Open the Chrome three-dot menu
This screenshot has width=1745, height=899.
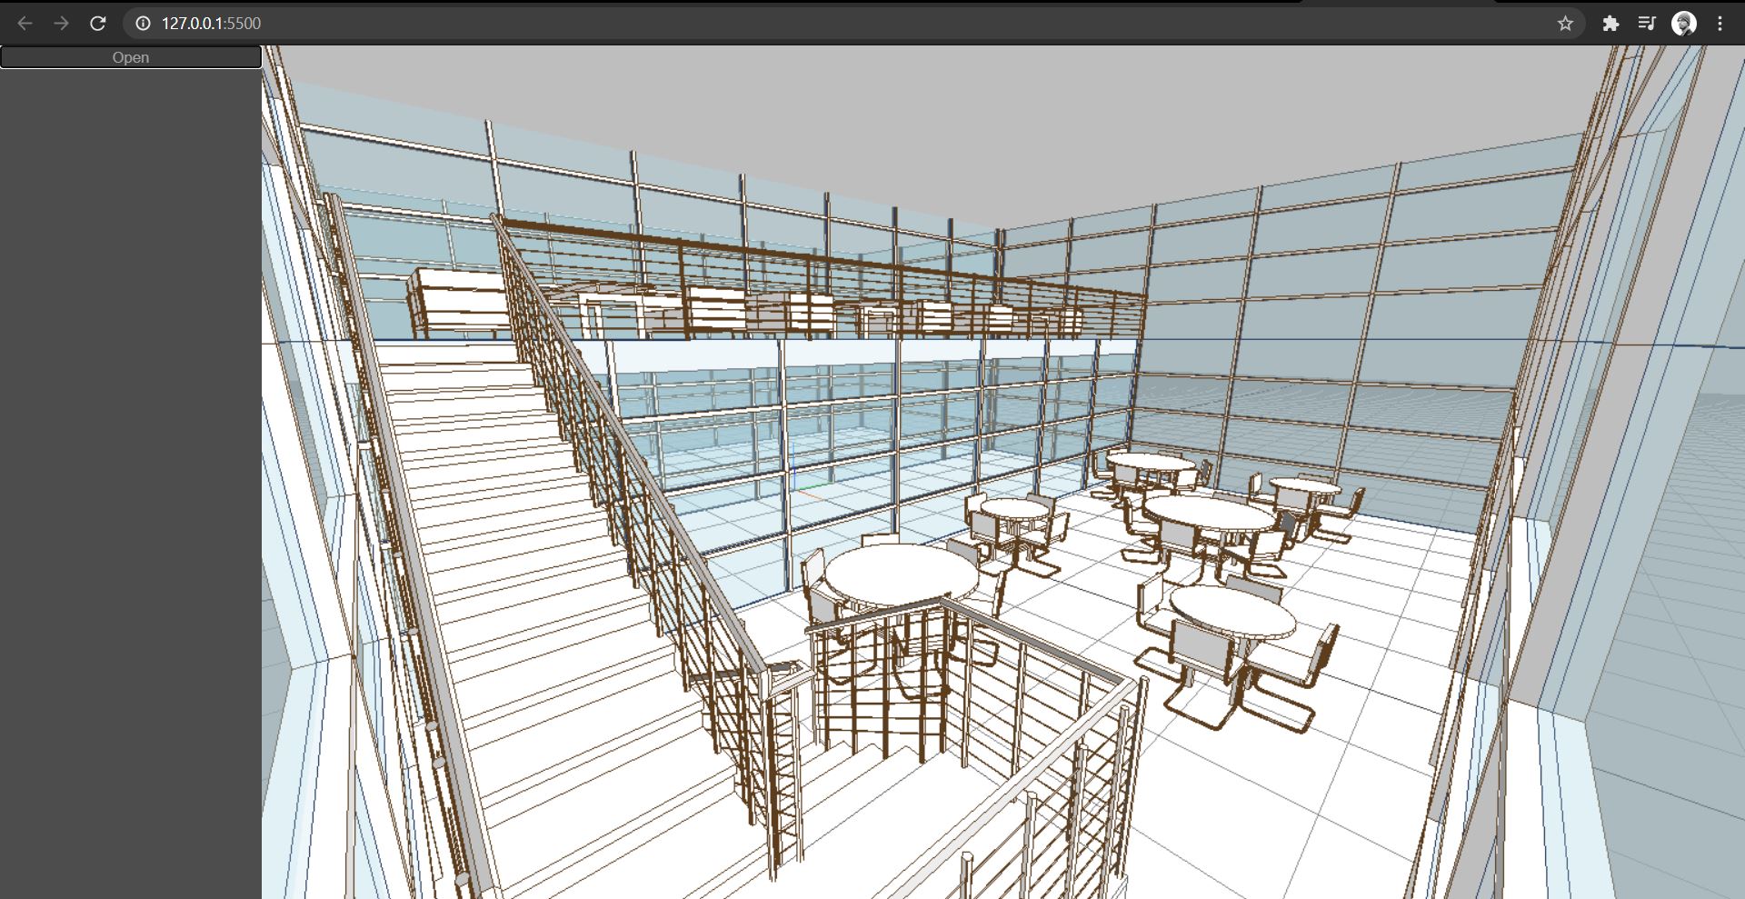pos(1720,24)
